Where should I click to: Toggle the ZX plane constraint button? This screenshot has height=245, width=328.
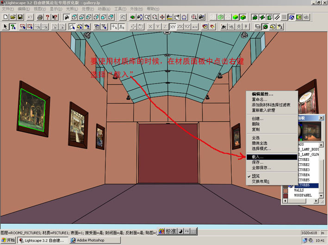(x=180, y=27)
